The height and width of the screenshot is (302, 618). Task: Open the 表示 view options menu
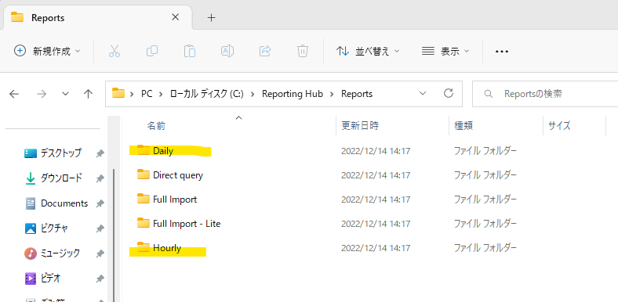point(445,51)
